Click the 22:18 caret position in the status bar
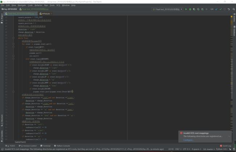The width and height of the screenshot is (236, 152). tap(171, 149)
